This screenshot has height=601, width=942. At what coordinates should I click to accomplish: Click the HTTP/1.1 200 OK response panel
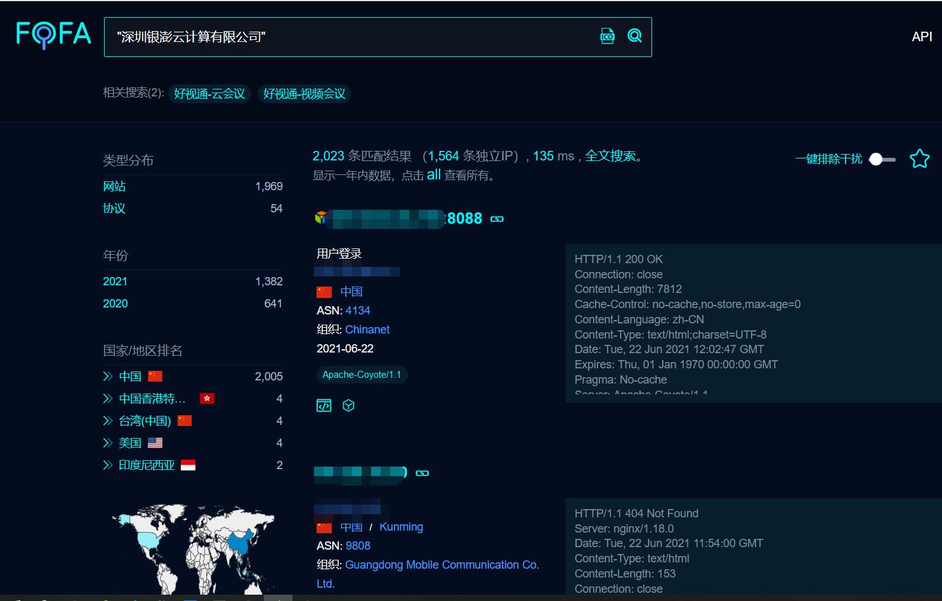(754, 323)
